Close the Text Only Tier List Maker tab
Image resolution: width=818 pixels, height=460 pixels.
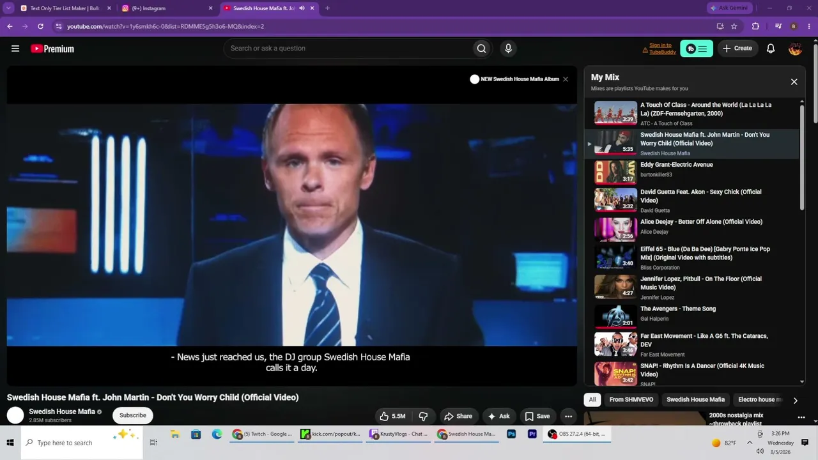click(109, 8)
